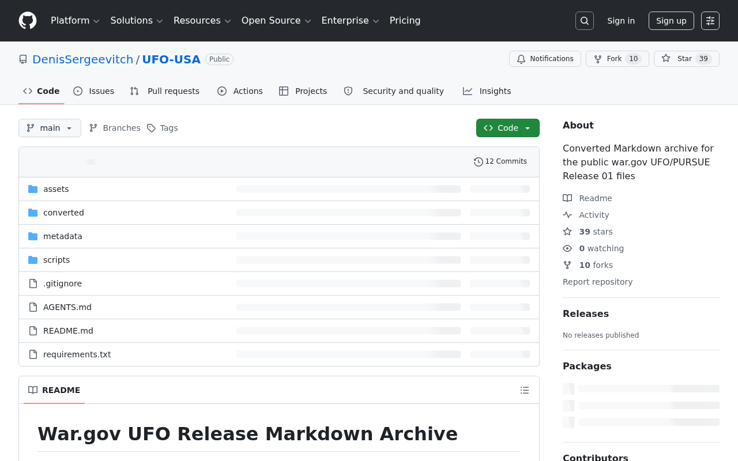The image size is (738, 461).
Task: Click the Branches icon
Action: 93,128
